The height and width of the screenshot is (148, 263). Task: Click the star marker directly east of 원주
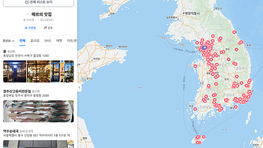[237, 49]
